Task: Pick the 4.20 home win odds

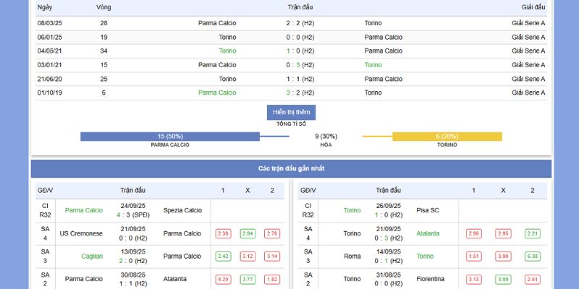Action: [223, 279]
